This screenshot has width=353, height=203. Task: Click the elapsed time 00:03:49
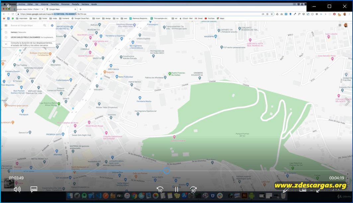point(16,178)
